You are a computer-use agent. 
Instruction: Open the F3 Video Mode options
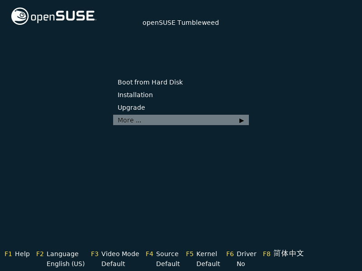115,254
